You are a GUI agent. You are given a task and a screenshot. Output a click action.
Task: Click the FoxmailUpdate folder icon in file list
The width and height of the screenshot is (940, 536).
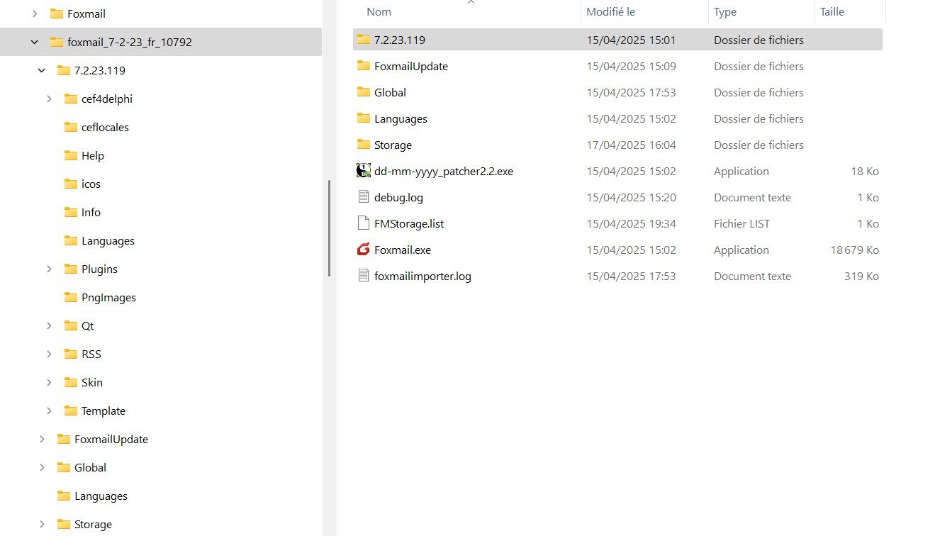click(x=364, y=66)
